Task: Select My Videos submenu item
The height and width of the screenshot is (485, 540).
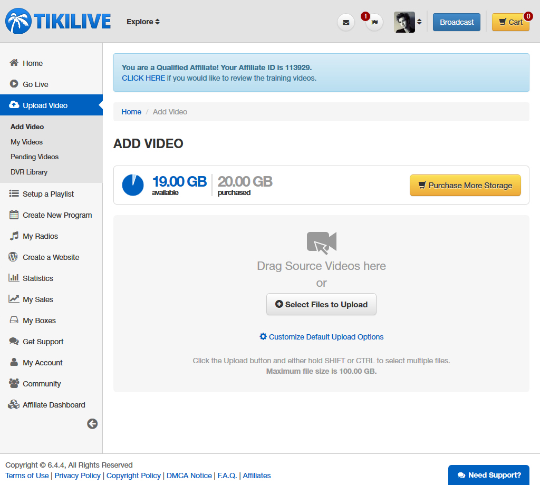Action: (x=26, y=142)
